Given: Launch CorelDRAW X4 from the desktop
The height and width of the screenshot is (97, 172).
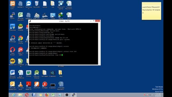Looking at the screenshot, I should click(x=20, y=63).
